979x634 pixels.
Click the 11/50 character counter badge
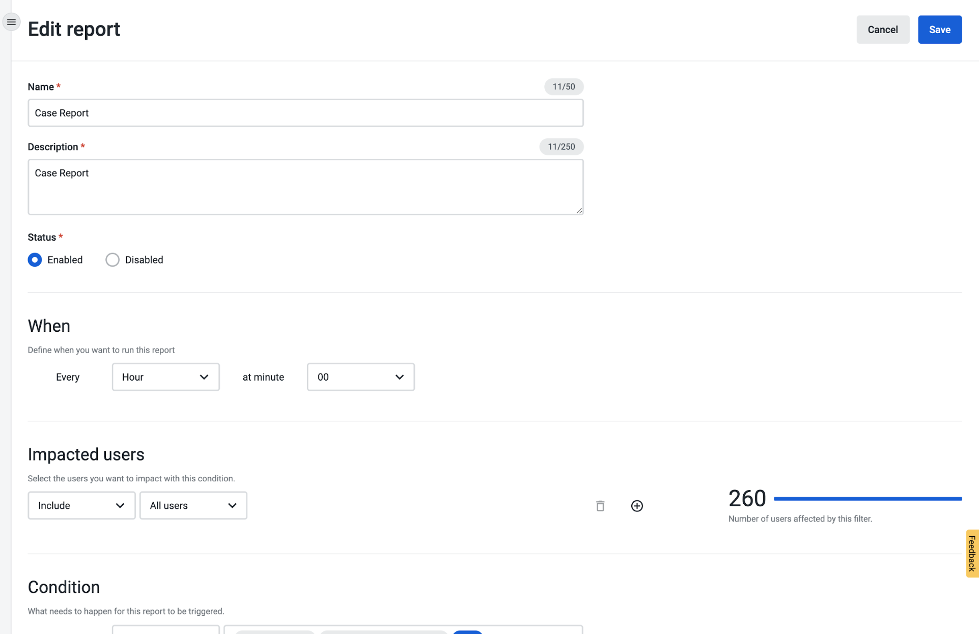point(564,87)
